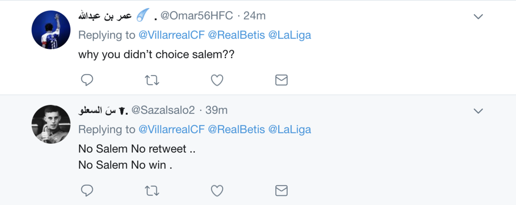Retweet the 'why you didn't choice salem' tweet
516x205 pixels.
150,80
